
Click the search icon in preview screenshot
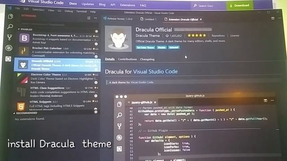pyautogui.click(x=119, y=115)
